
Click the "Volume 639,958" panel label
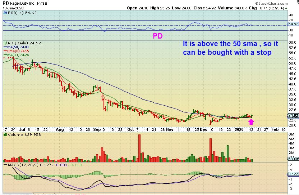click(24, 134)
